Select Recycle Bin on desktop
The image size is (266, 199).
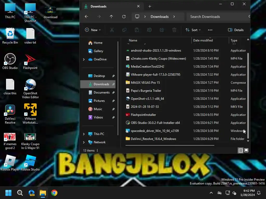pyautogui.click(x=10, y=36)
